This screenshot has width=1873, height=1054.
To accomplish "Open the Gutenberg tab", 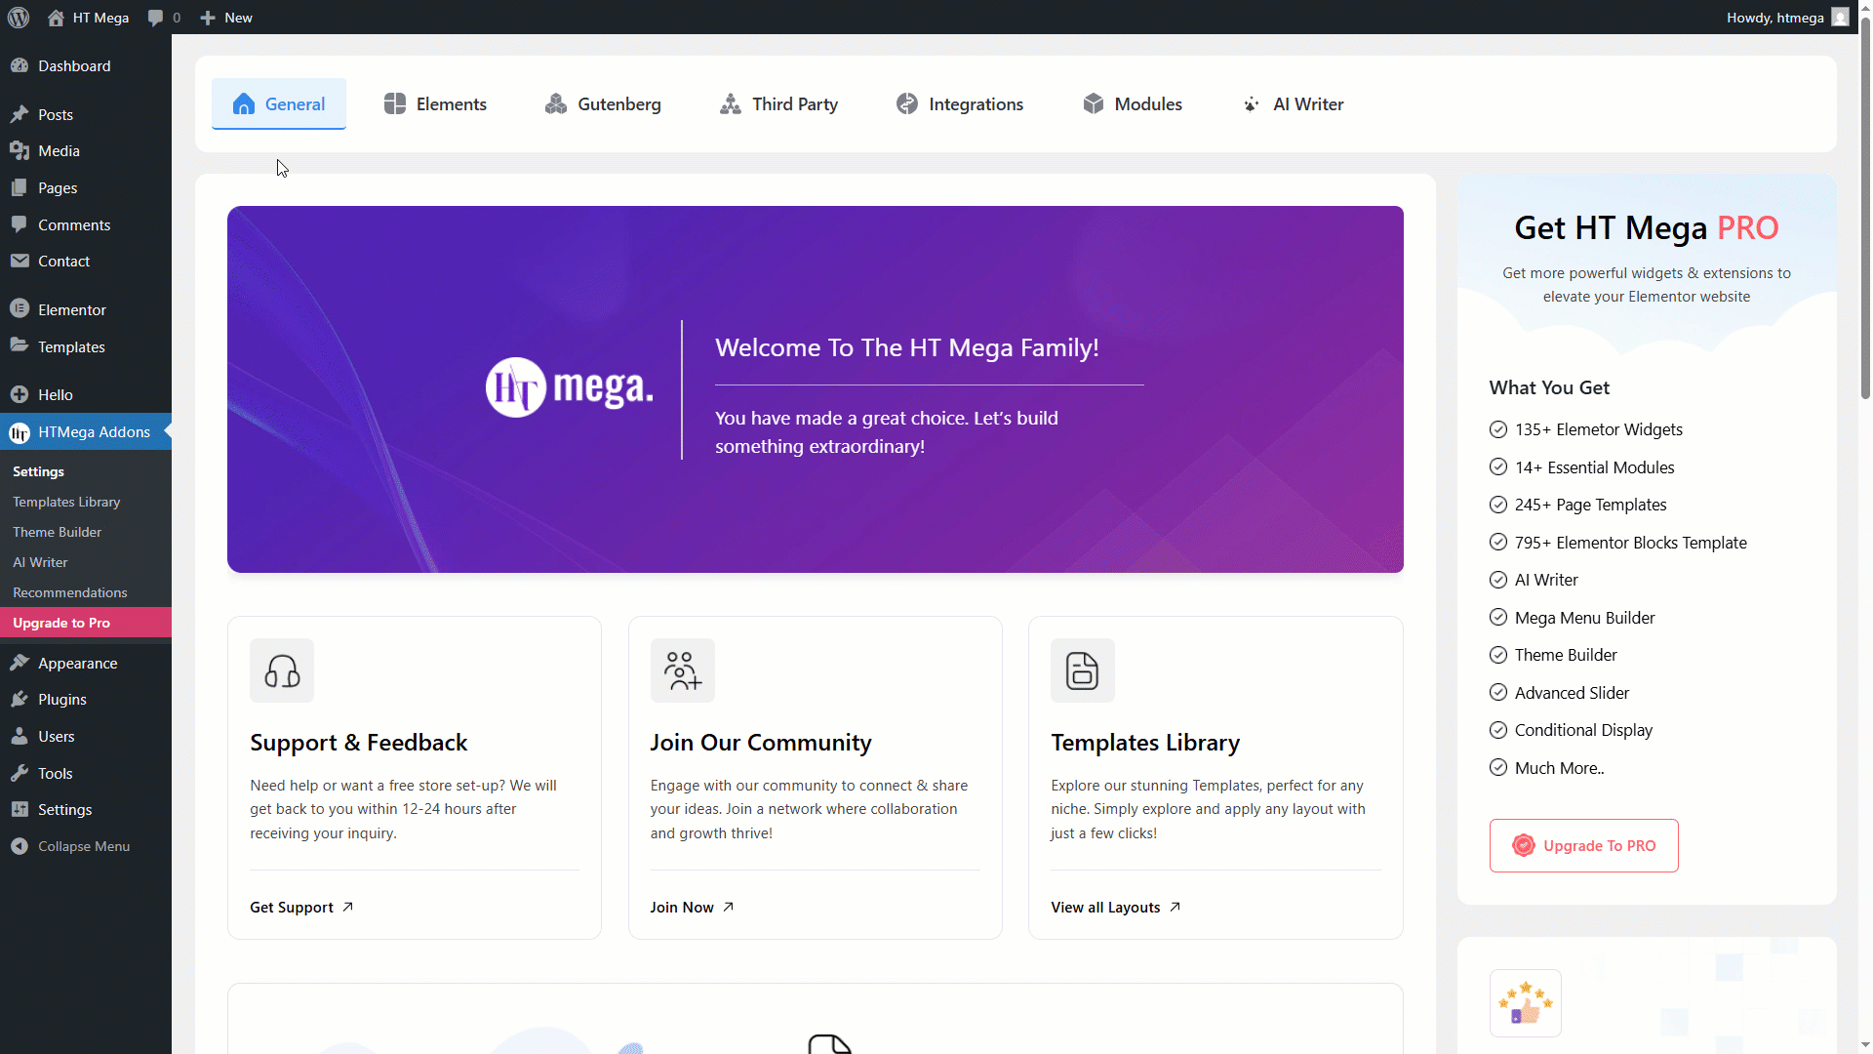I will pyautogui.click(x=603, y=103).
